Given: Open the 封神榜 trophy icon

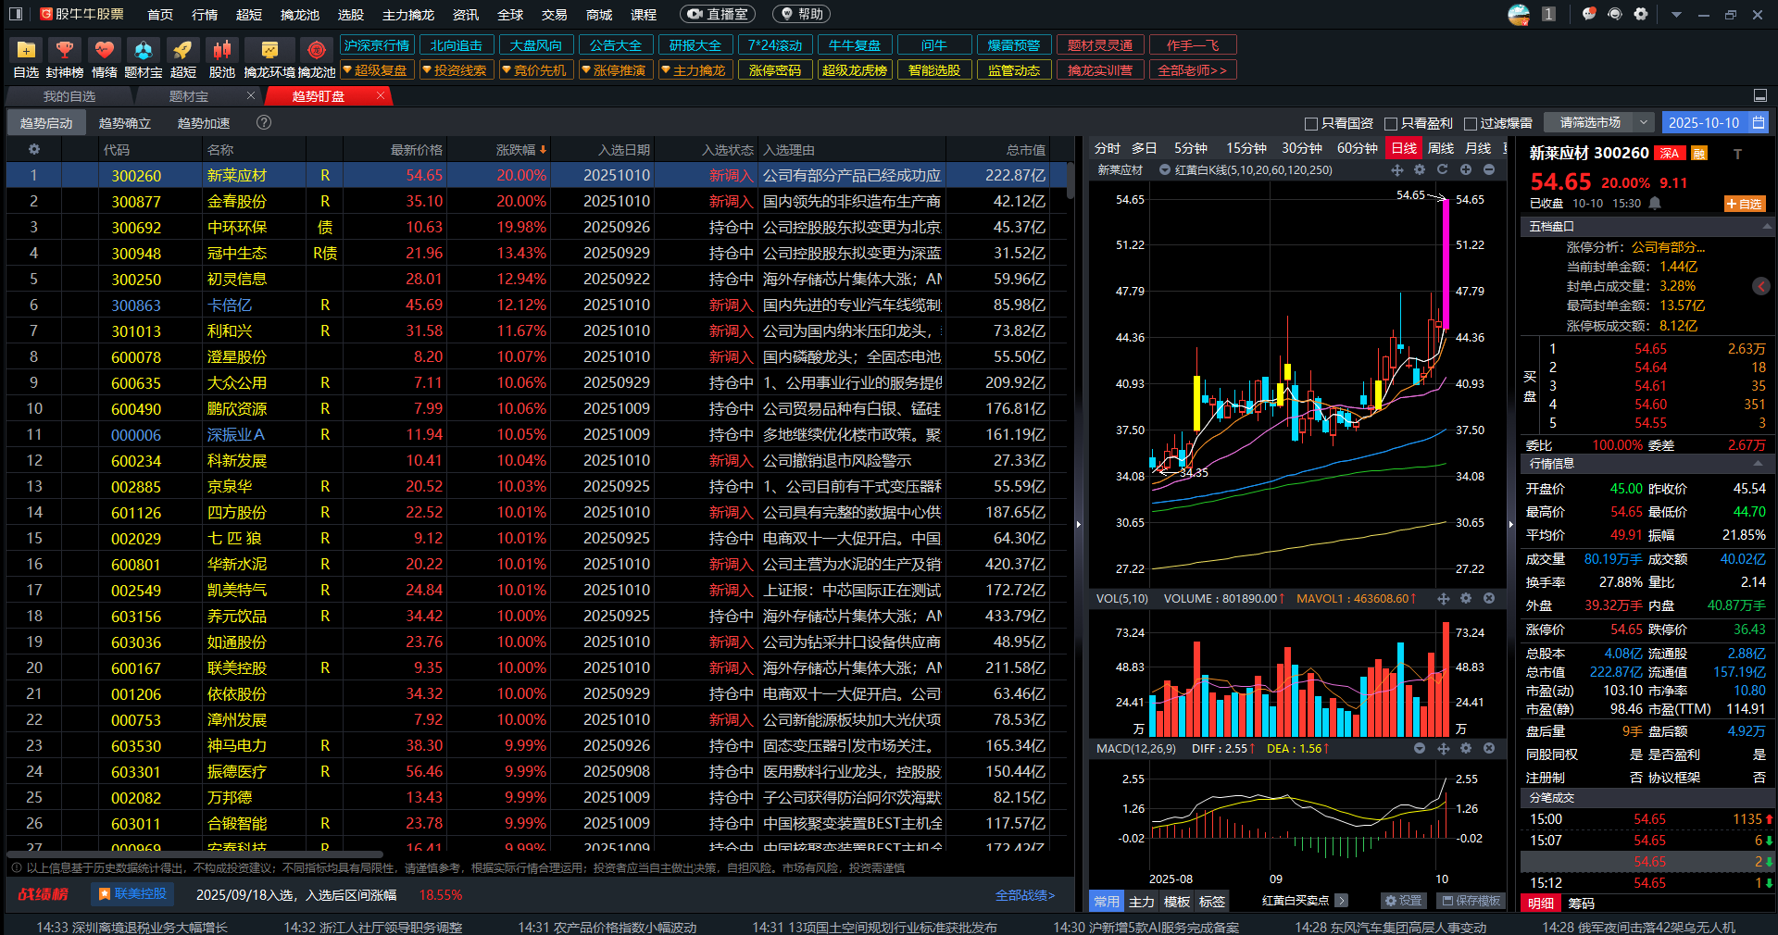Looking at the screenshot, I should point(64,51).
